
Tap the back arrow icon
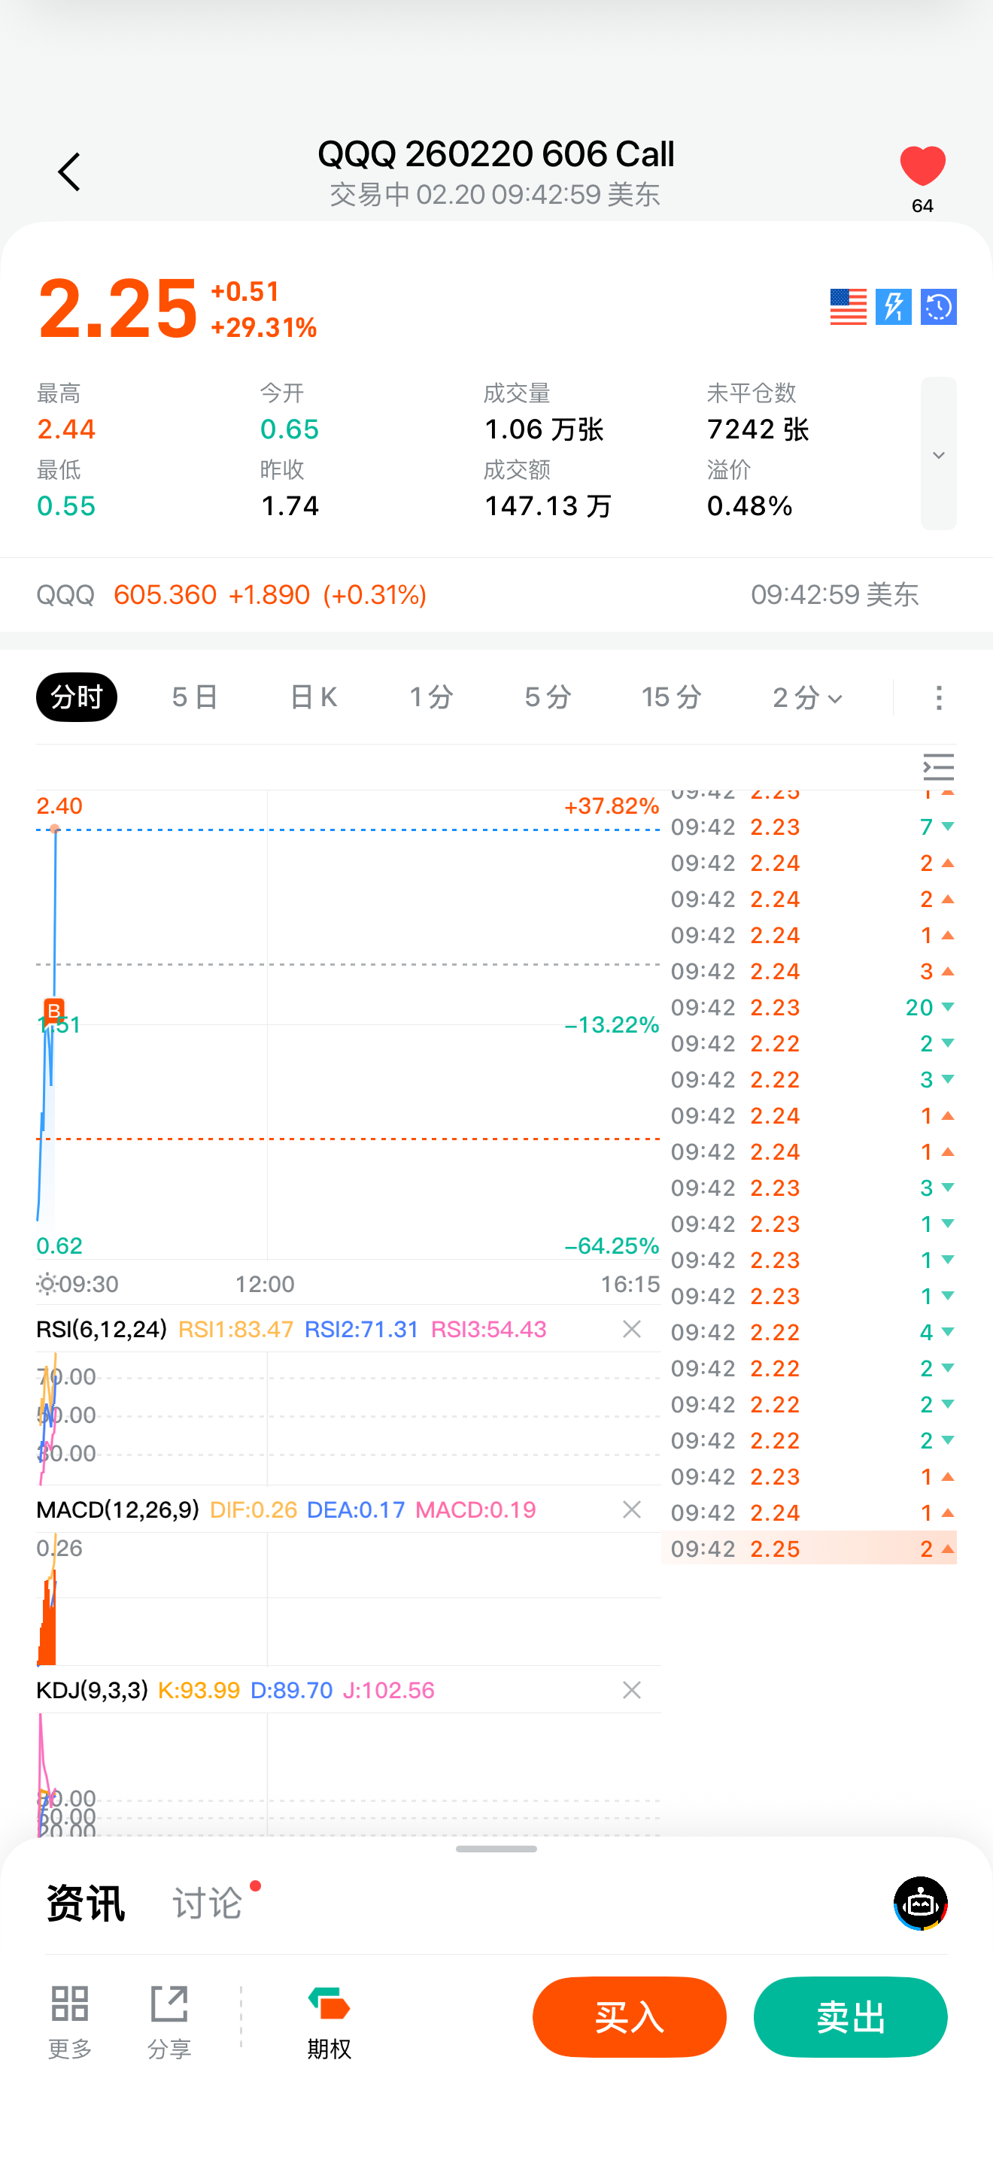(x=69, y=172)
